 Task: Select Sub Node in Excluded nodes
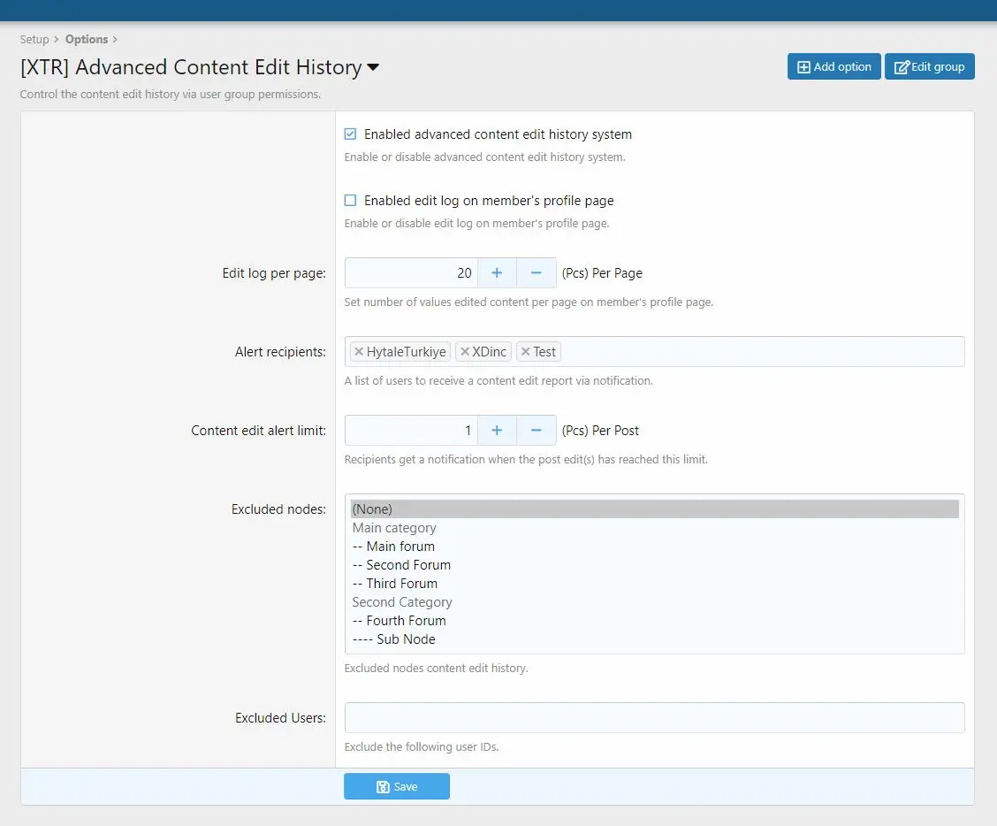coord(654,639)
